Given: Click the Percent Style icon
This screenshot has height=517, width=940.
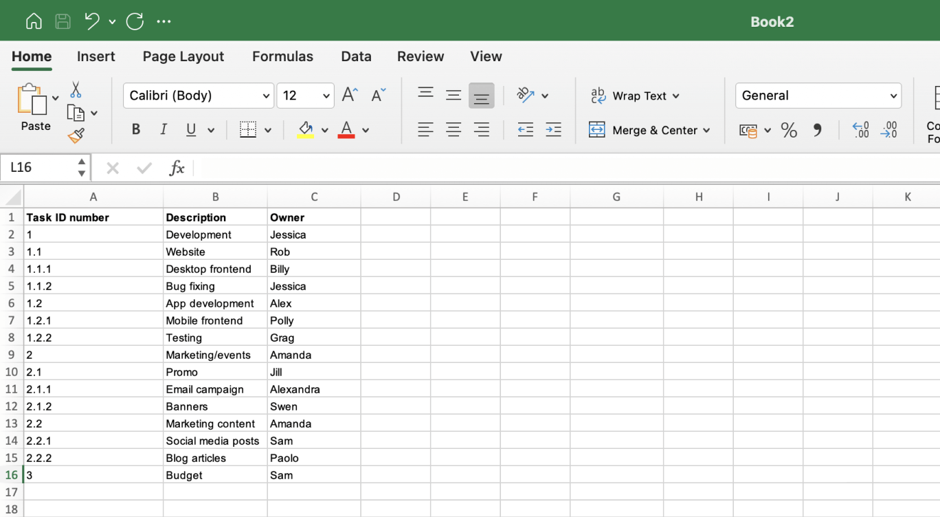Looking at the screenshot, I should tap(789, 129).
